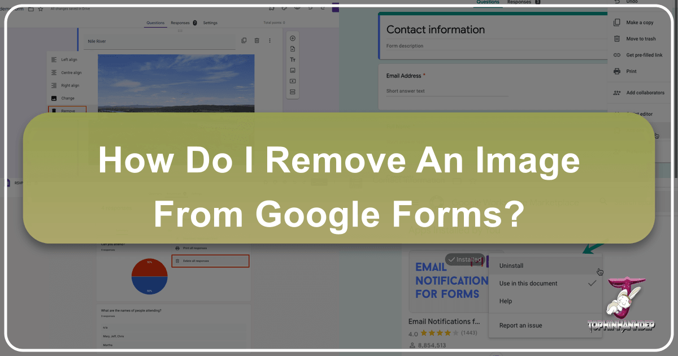Open the three-dot menu beside Nile River

270,41
